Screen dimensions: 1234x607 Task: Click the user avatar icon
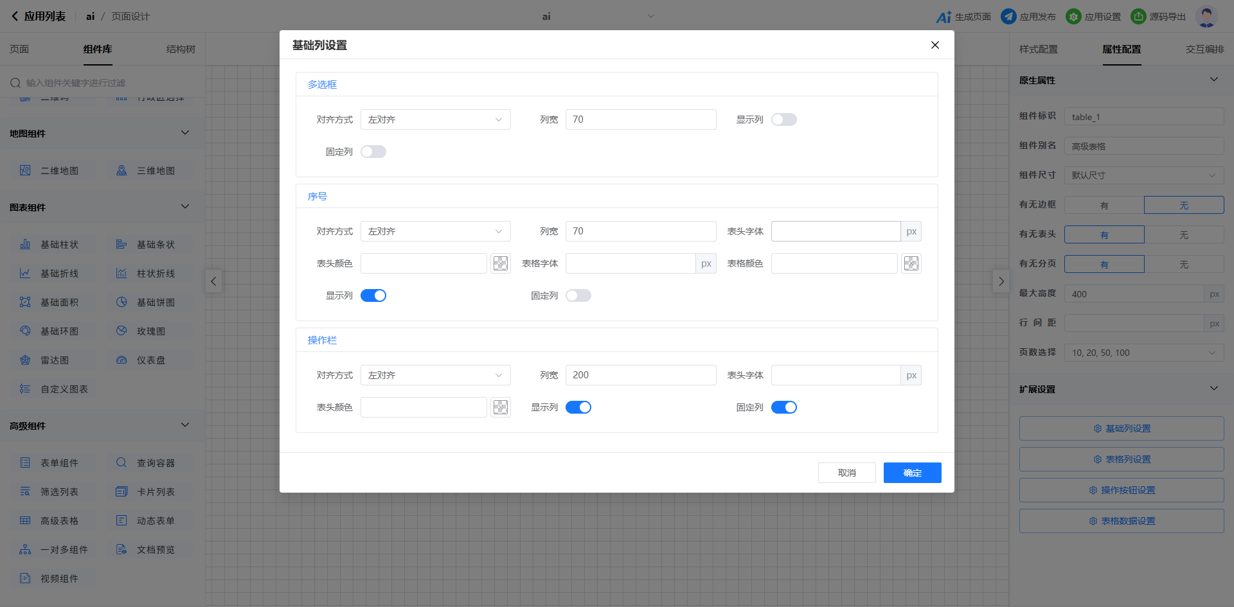[1206, 17]
